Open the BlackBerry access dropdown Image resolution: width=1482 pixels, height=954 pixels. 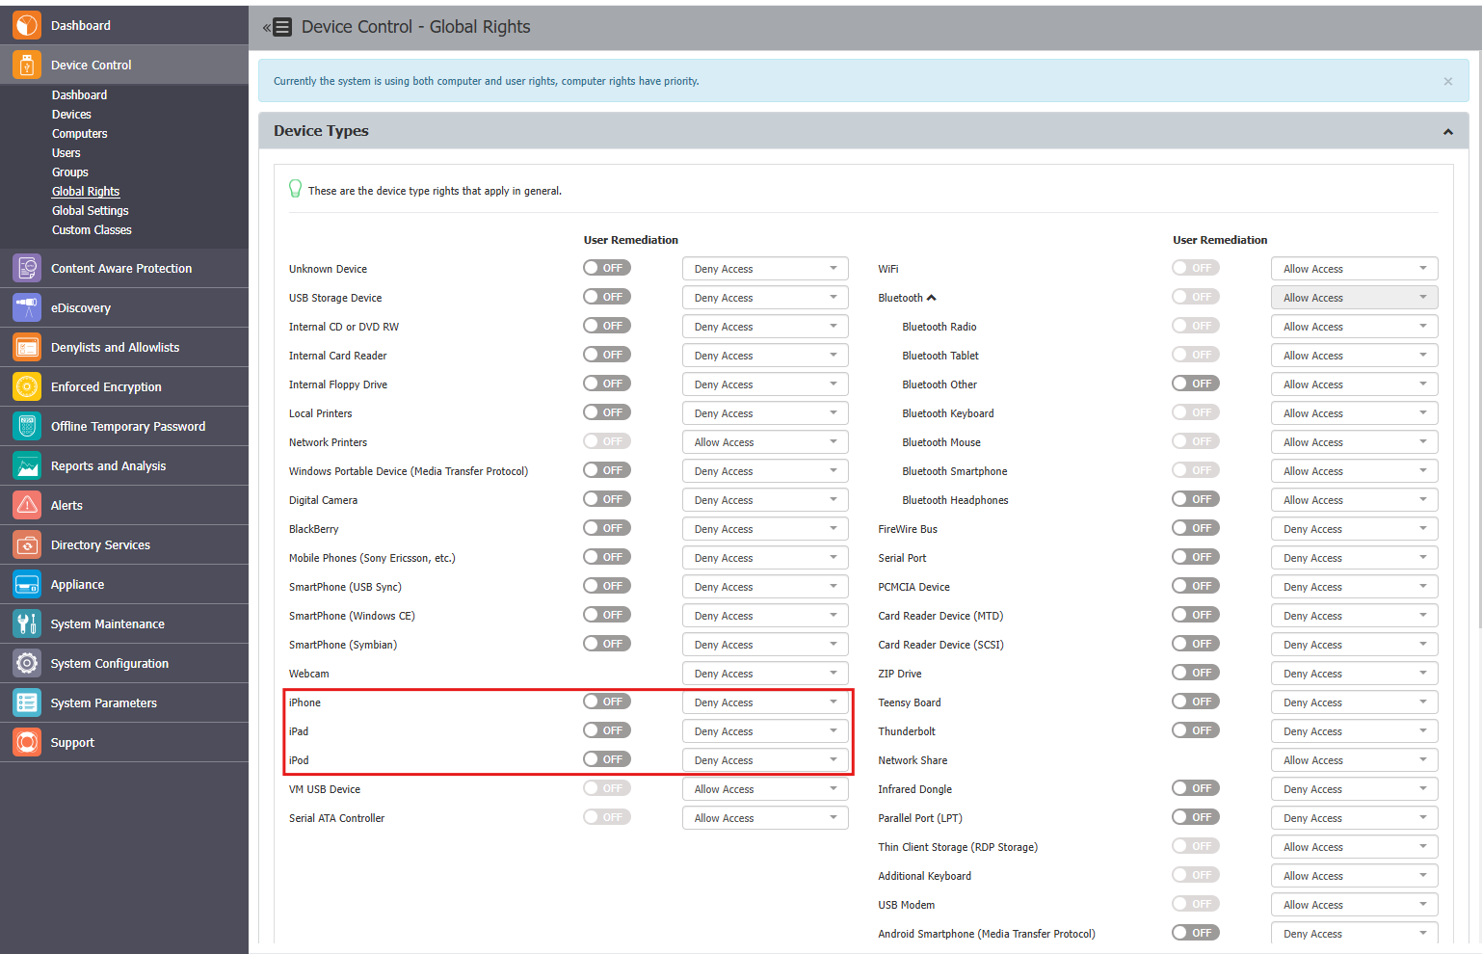click(x=765, y=529)
